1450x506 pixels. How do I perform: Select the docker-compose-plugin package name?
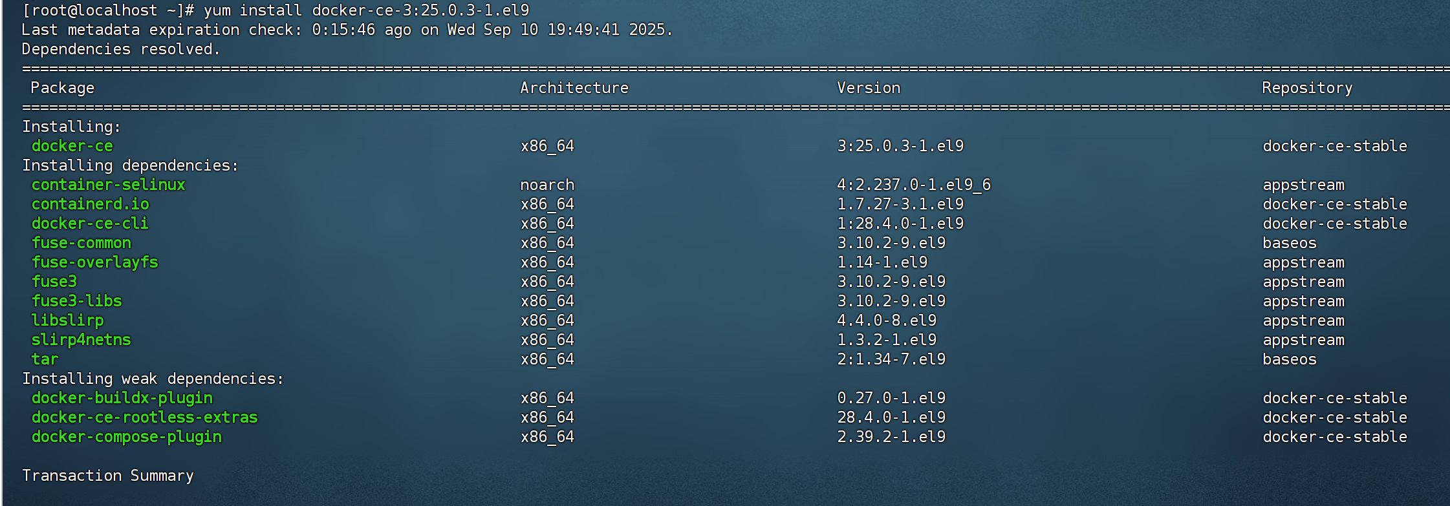[x=127, y=437]
